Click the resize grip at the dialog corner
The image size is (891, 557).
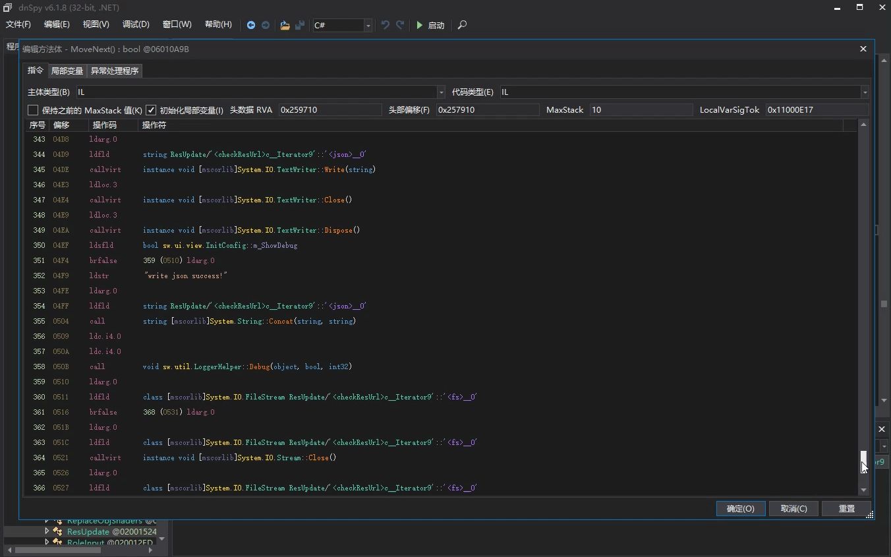point(870,515)
